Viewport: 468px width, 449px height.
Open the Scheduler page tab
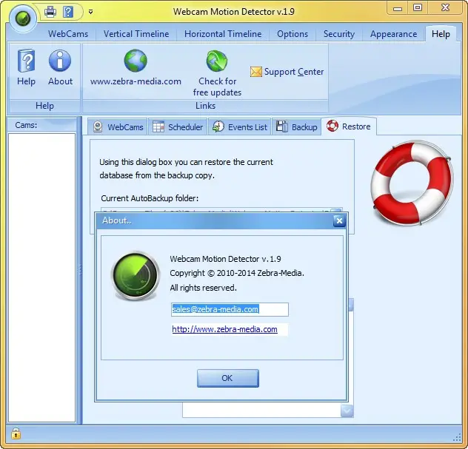[178, 127]
